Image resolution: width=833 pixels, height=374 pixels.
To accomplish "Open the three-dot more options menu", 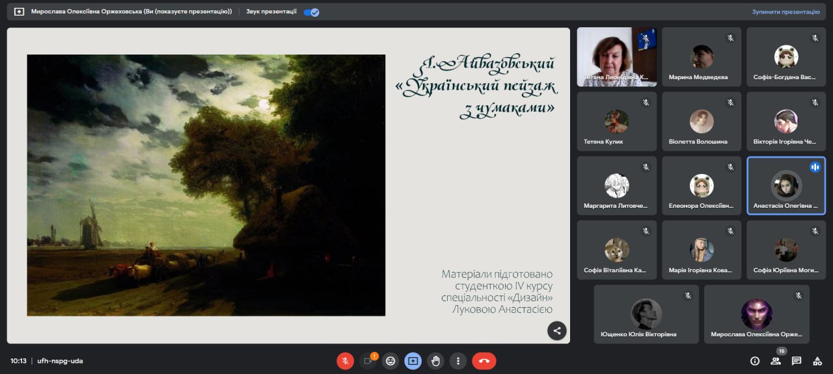I will click(x=458, y=361).
